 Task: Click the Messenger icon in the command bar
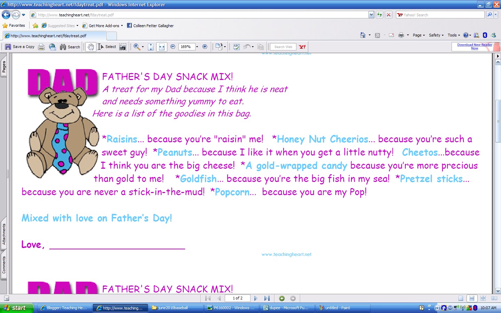(x=493, y=35)
